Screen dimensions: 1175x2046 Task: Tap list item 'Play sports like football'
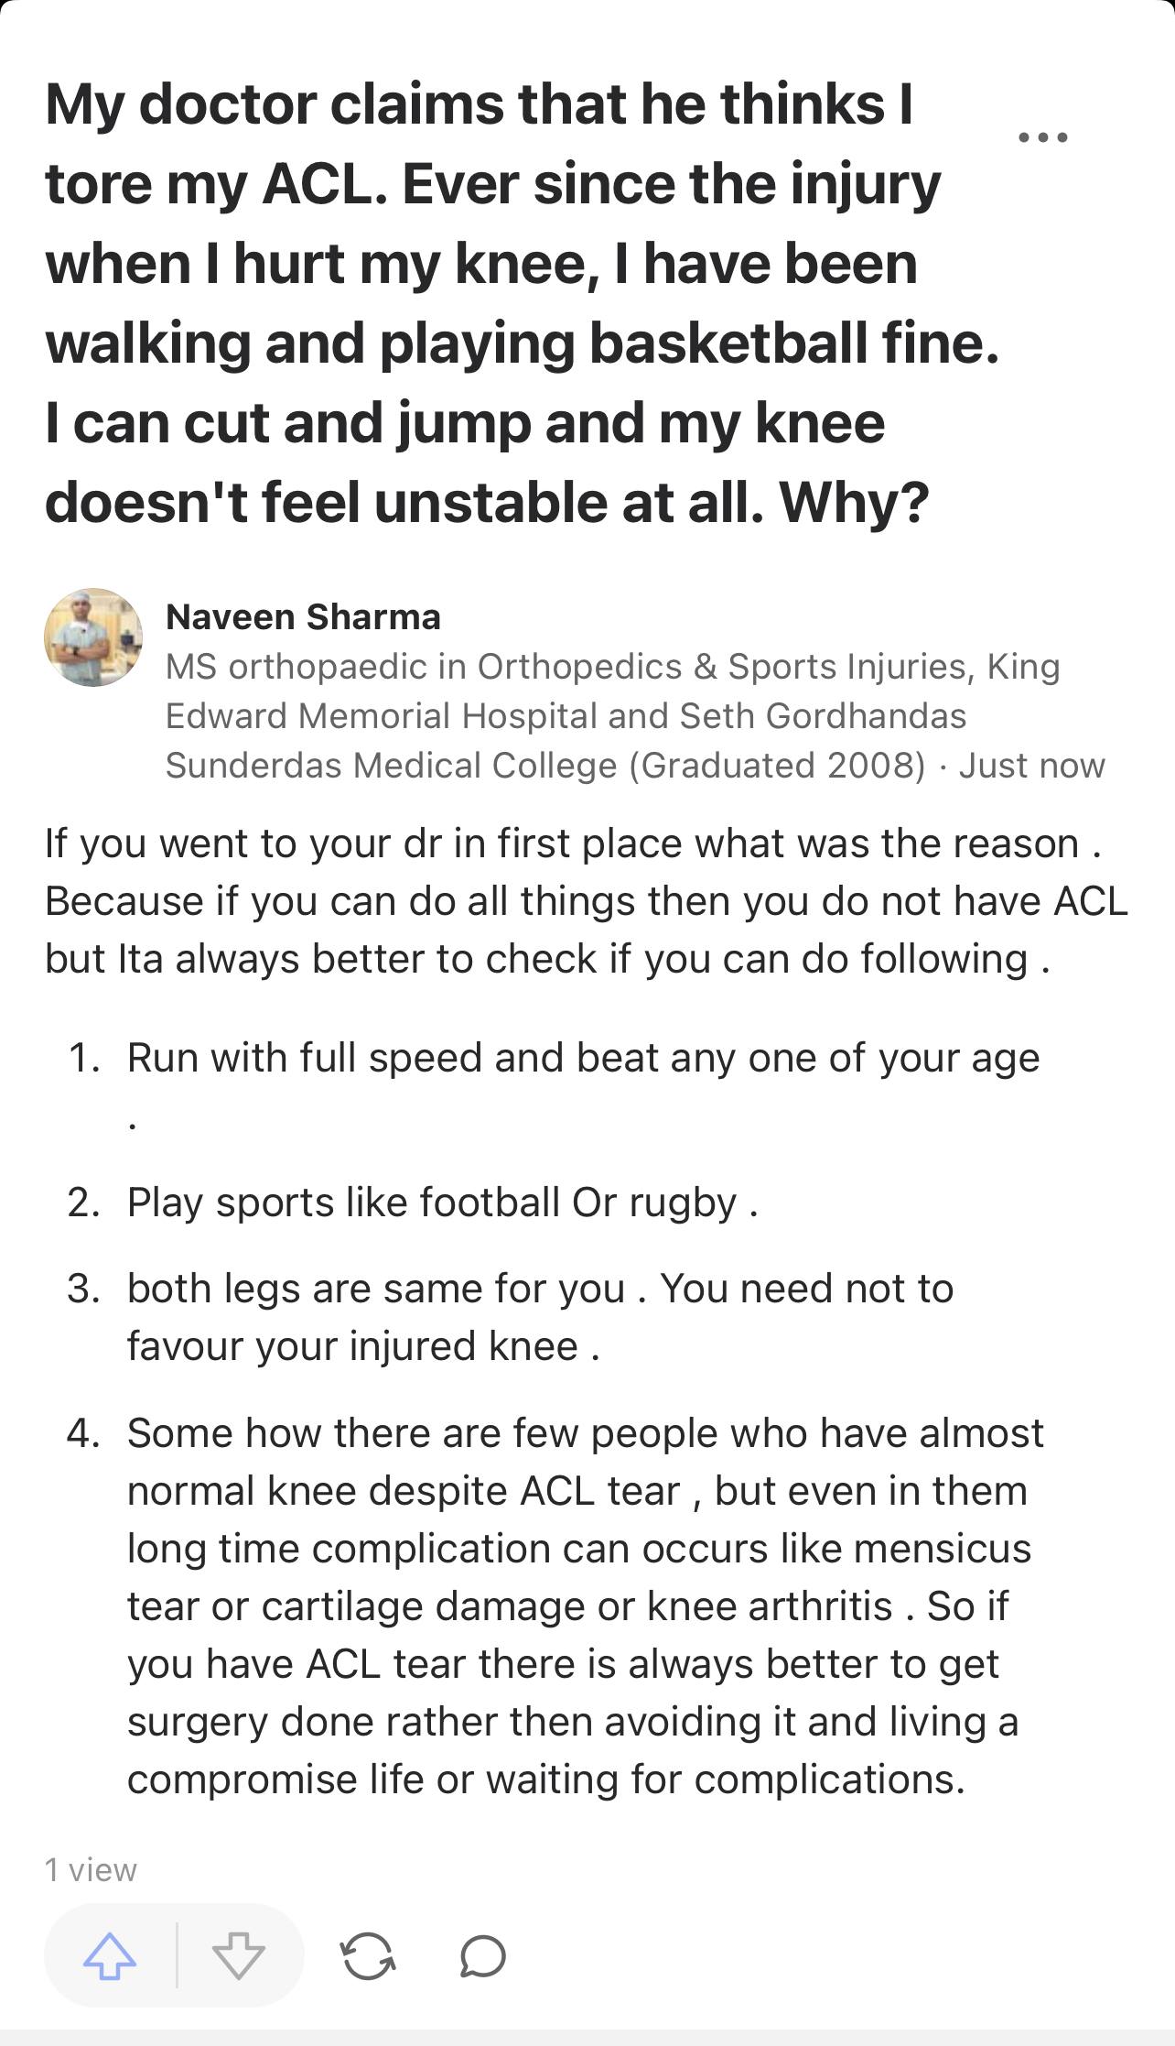(442, 1203)
